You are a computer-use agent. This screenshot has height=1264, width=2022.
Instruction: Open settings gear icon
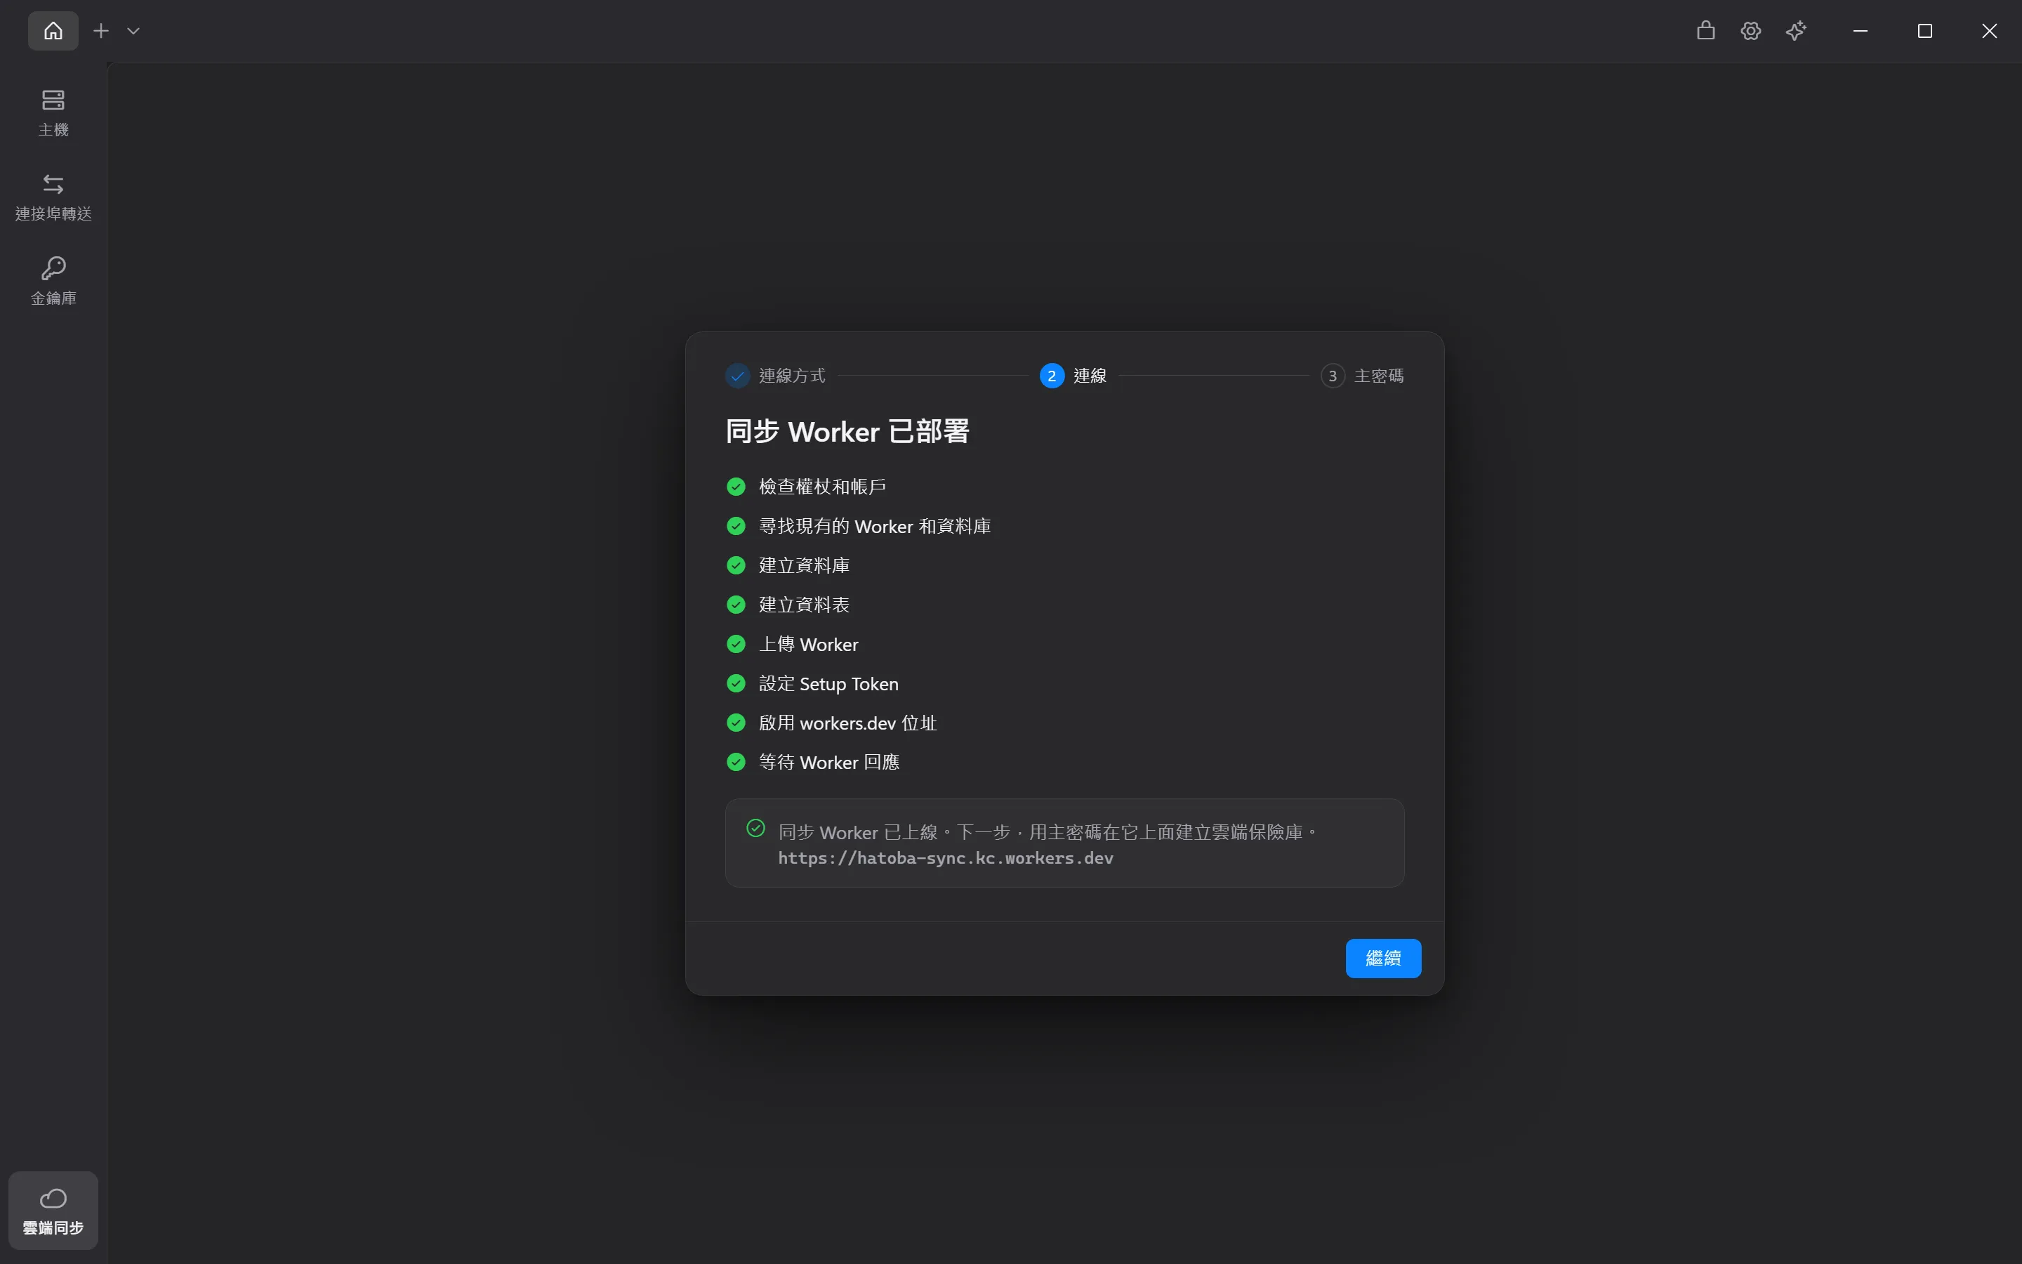pyautogui.click(x=1750, y=31)
